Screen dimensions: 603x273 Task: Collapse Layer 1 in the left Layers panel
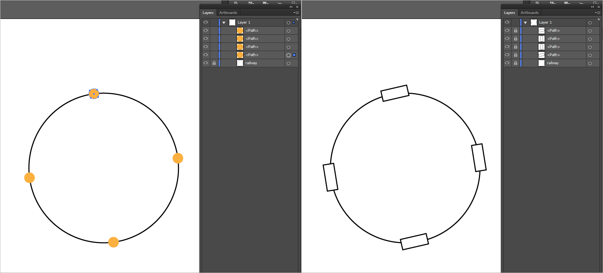[224, 22]
